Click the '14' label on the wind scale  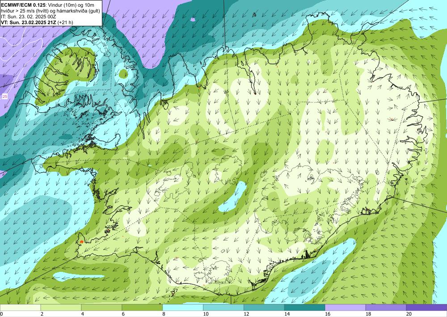pyautogui.click(x=287, y=314)
